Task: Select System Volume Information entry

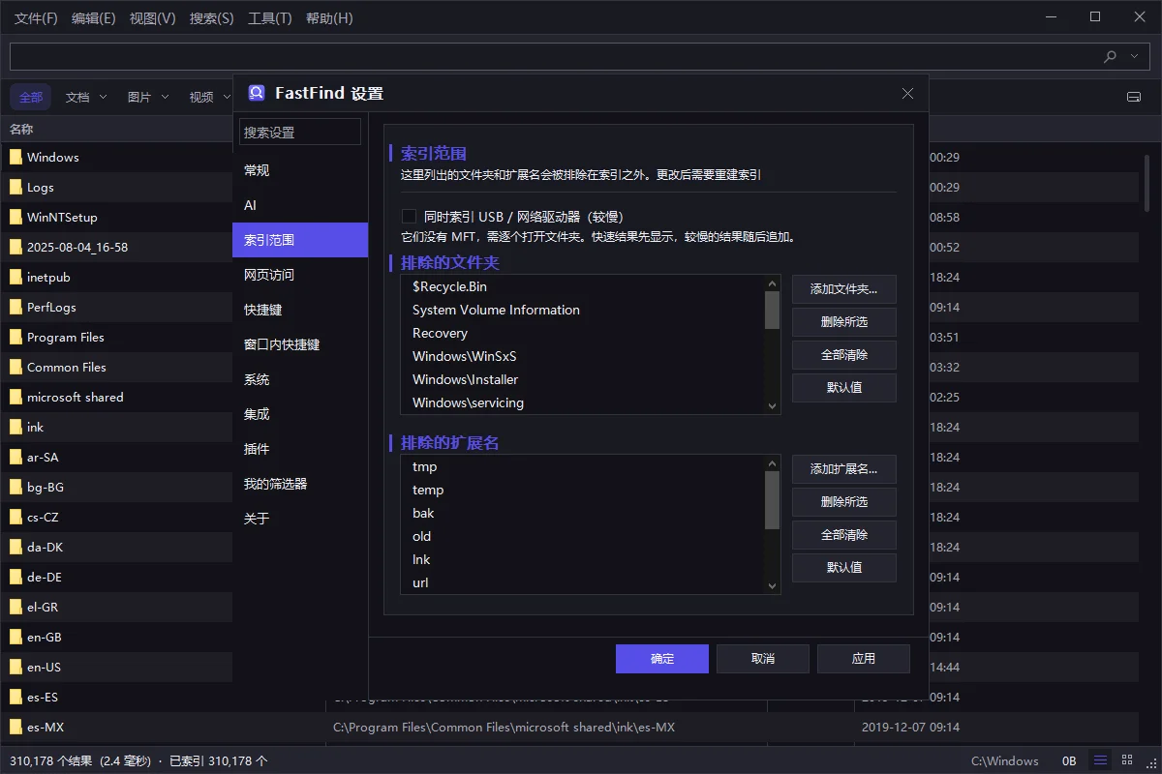Action: click(x=582, y=310)
